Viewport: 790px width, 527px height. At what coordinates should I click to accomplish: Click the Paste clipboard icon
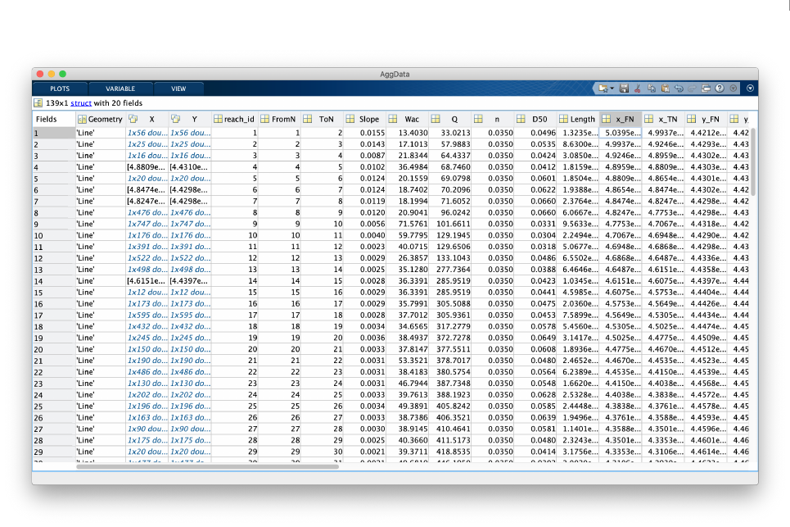click(x=666, y=89)
